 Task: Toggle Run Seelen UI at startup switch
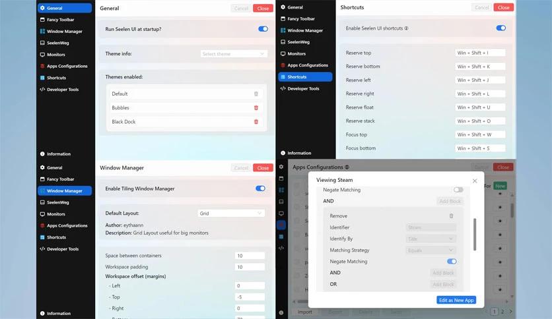coord(263,29)
